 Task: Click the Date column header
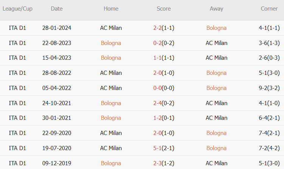click(x=57, y=9)
